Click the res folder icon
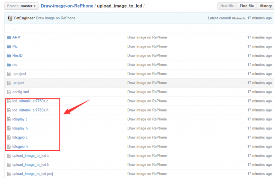 point(9,65)
